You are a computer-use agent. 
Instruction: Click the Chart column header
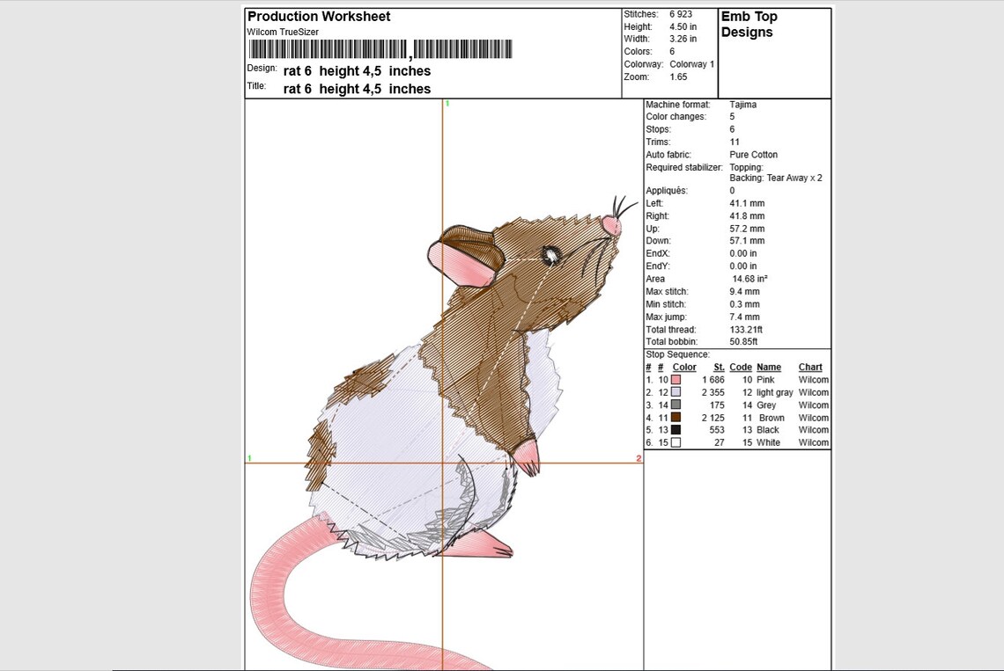pyautogui.click(x=809, y=367)
